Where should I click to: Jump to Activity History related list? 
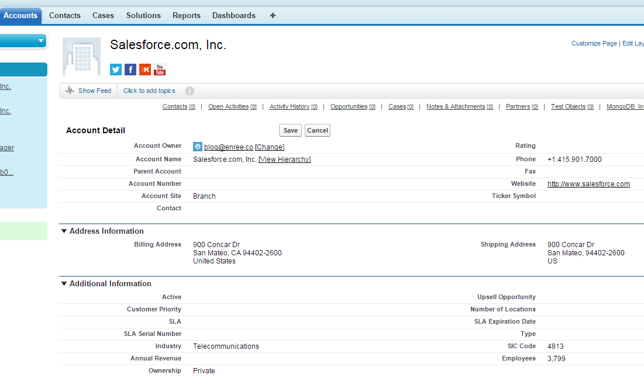(x=293, y=107)
